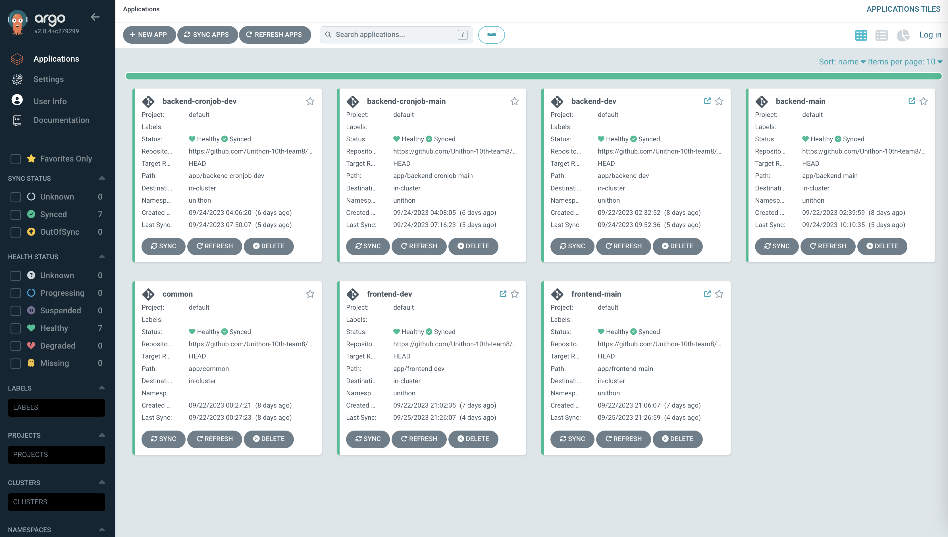Open frontend-main external URL icon

pos(707,294)
